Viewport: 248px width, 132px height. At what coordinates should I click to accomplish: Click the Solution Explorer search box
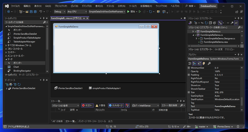pos(212,27)
